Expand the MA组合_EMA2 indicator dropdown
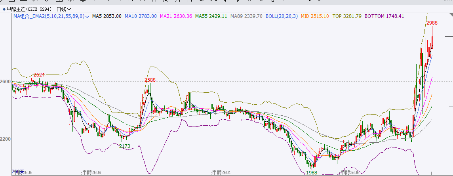453x176 pixels. click(x=87, y=16)
